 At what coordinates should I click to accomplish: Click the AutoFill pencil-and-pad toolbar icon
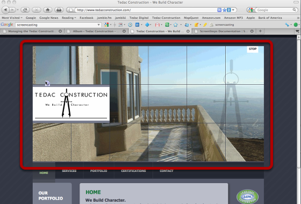point(196,25)
